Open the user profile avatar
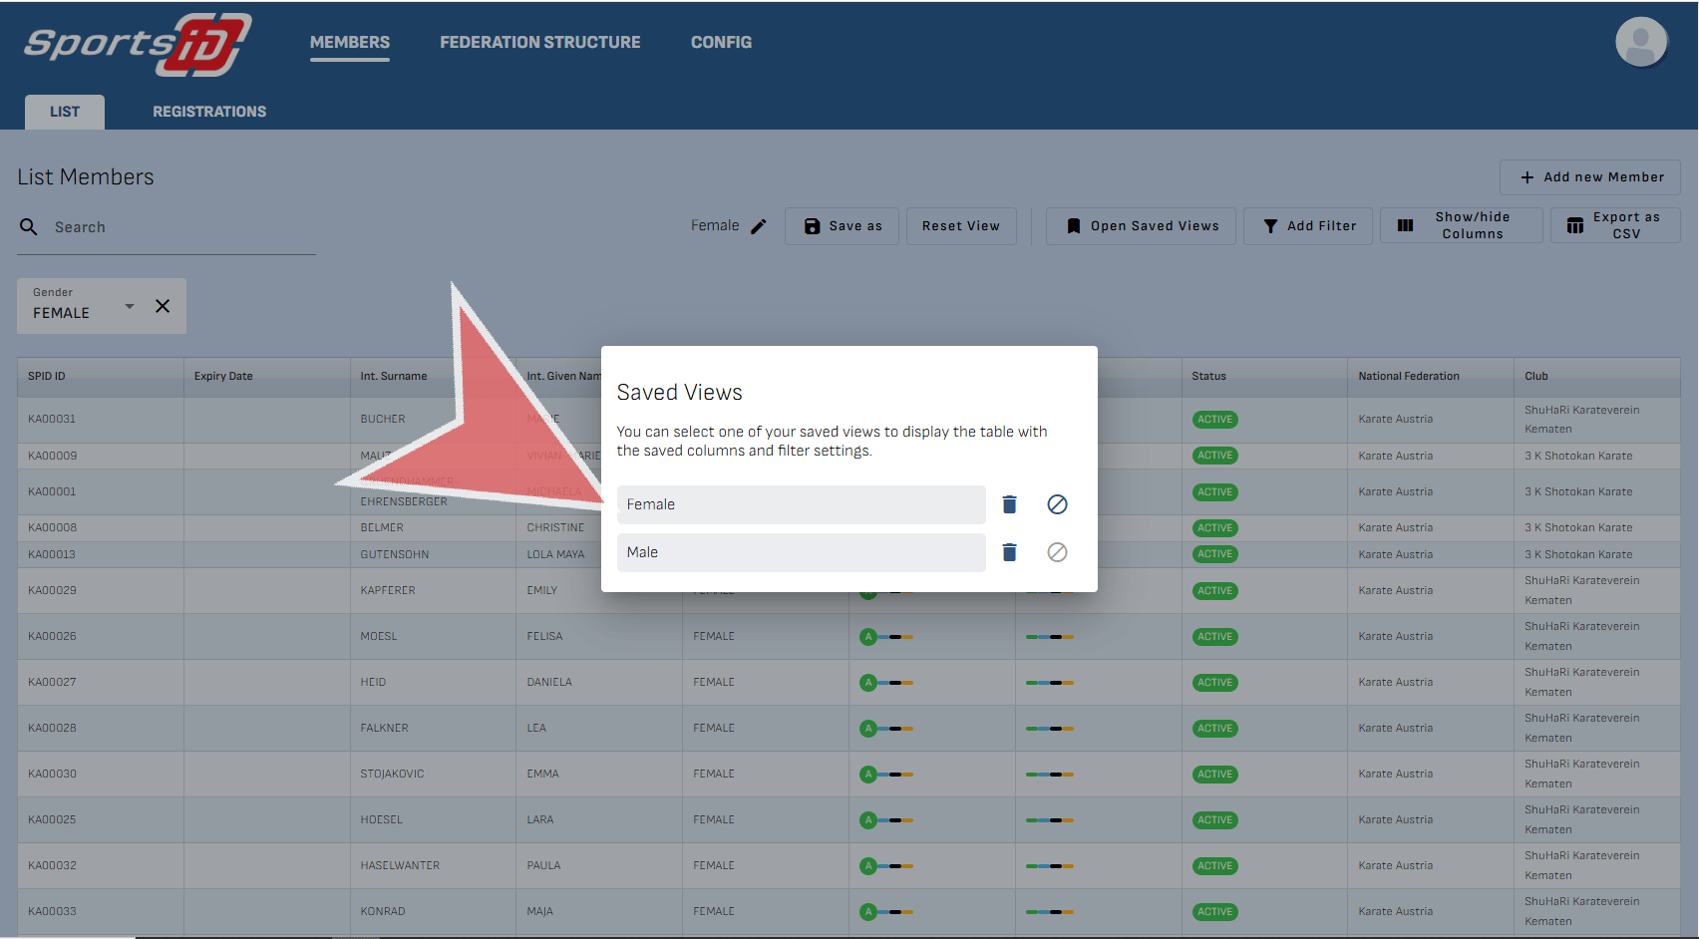This screenshot has height=939, width=1699. coord(1640,42)
